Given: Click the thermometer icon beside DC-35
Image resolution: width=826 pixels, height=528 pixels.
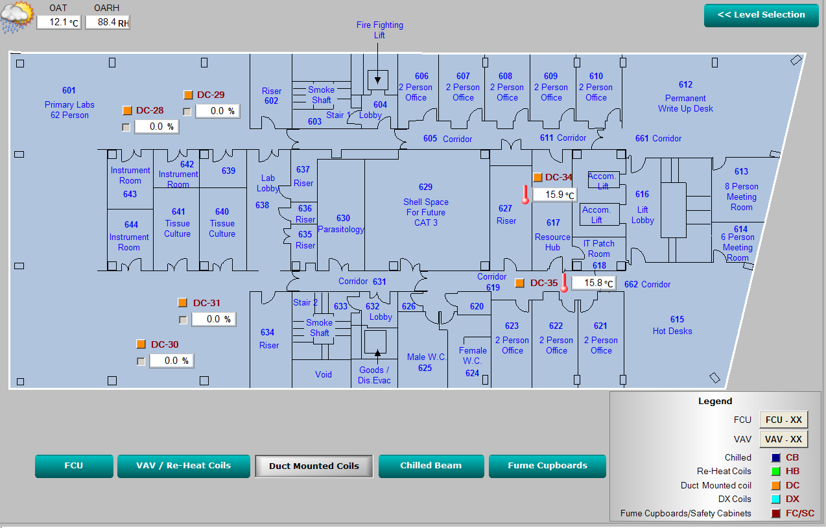Looking at the screenshot, I should coord(564,283).
